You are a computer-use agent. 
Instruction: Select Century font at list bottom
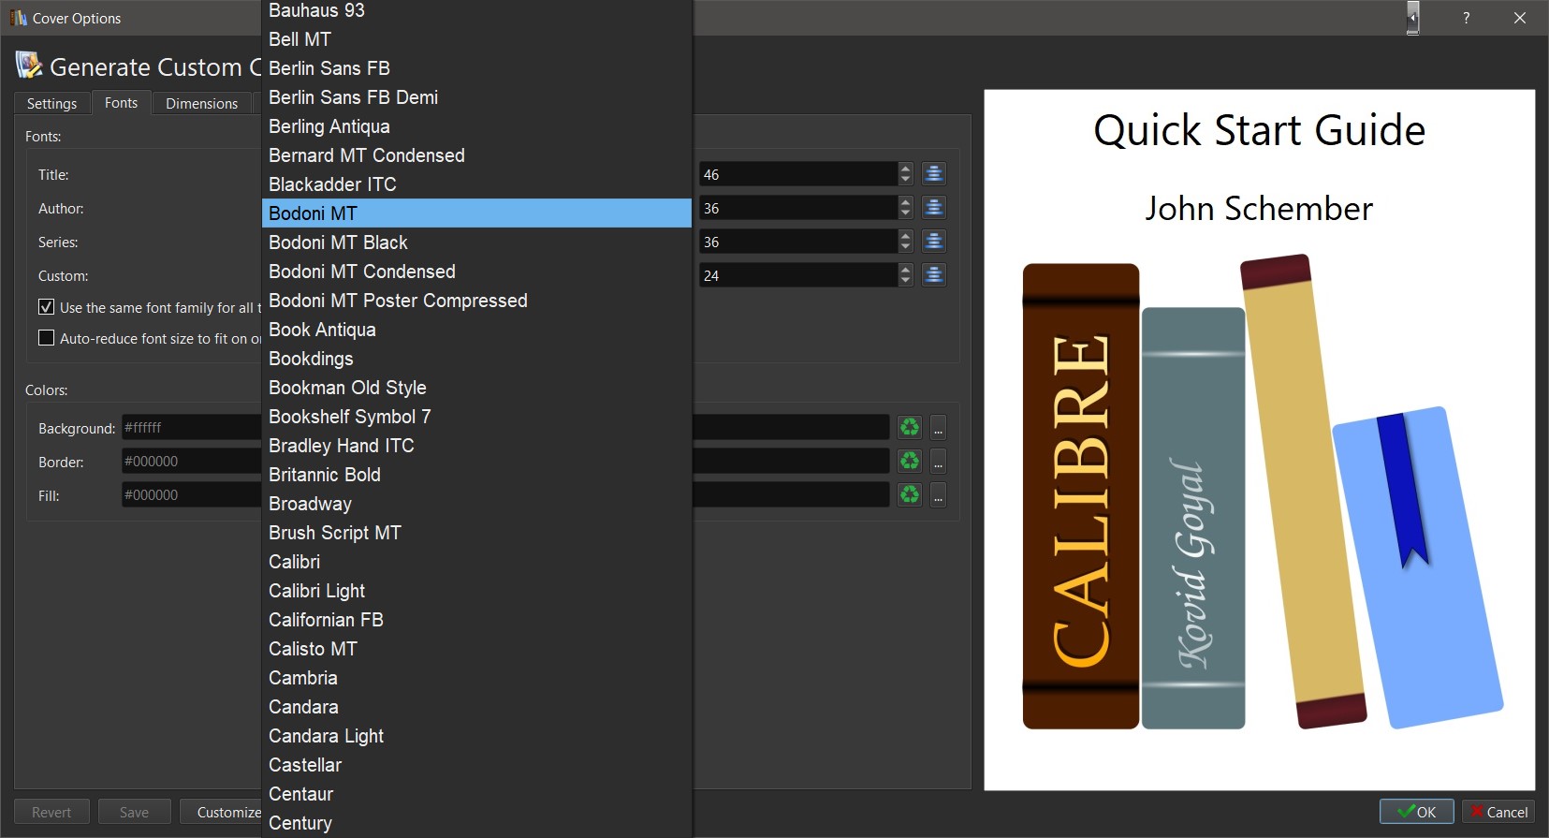(x=476, y=823)
